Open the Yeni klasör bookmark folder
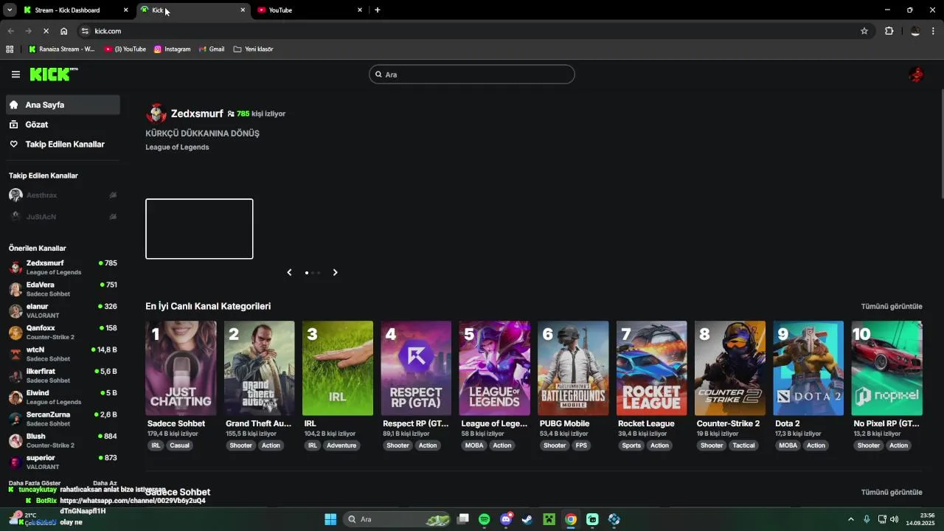This screenshot has width=944, height=531. pyautogui.click(x=253, y=49)
